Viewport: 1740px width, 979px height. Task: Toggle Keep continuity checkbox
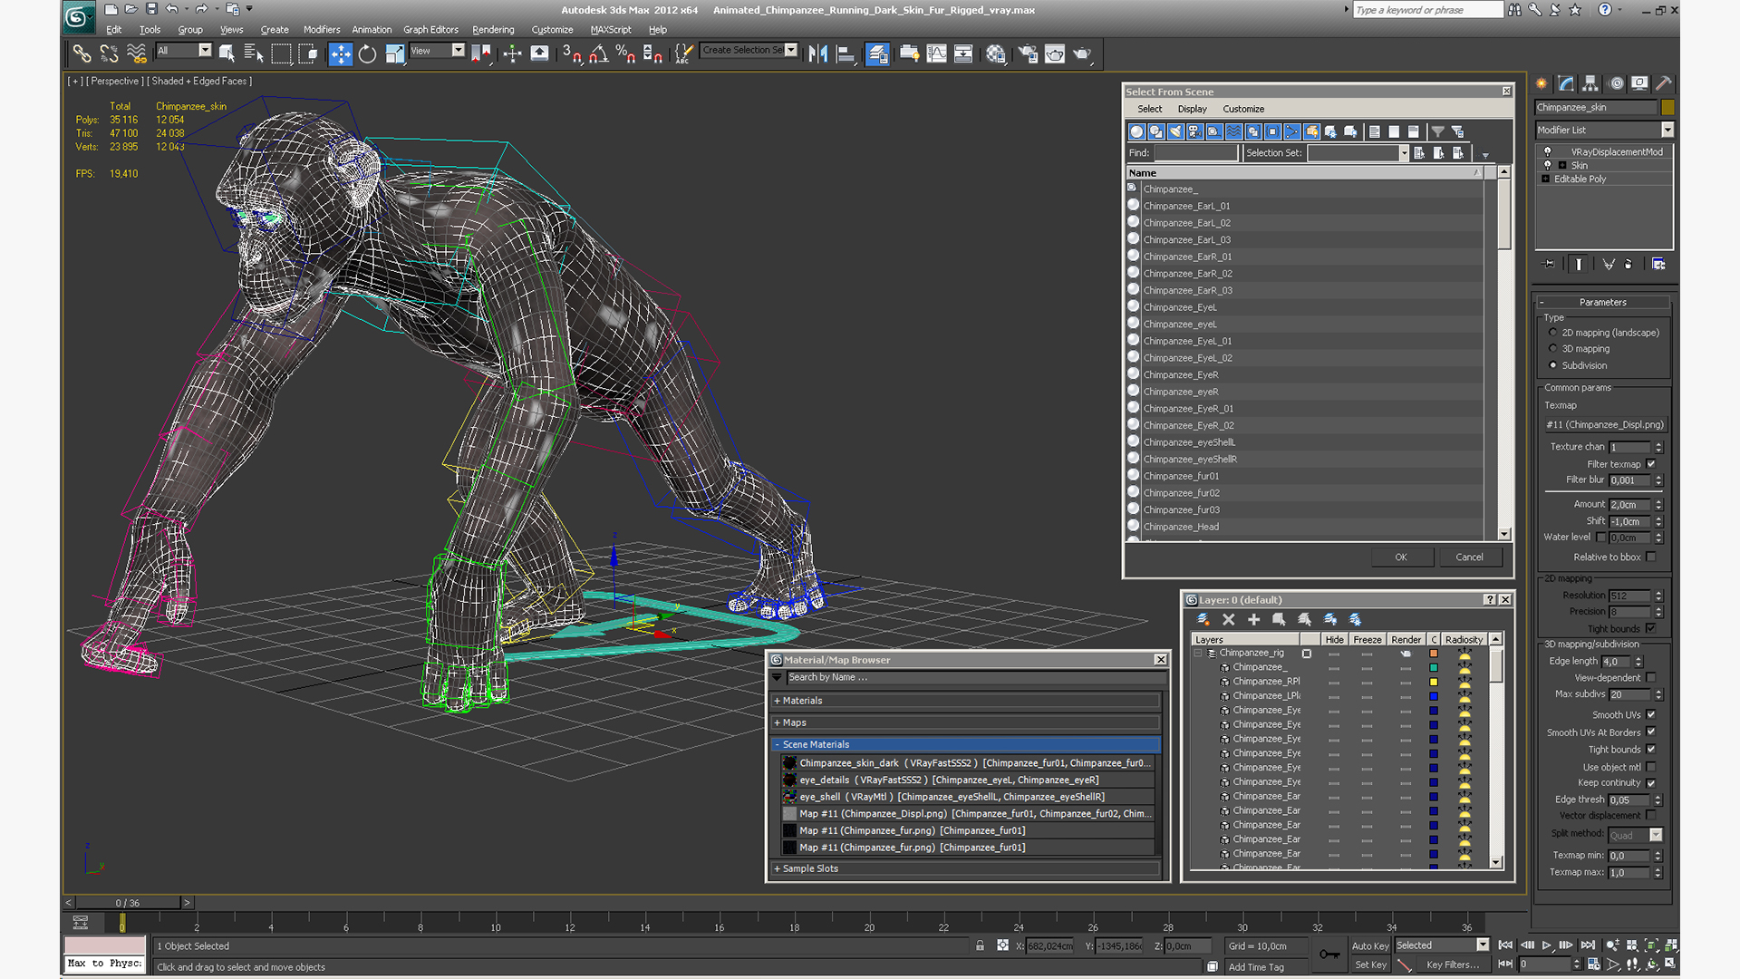pyautogui.click(x=1651, y=782)
